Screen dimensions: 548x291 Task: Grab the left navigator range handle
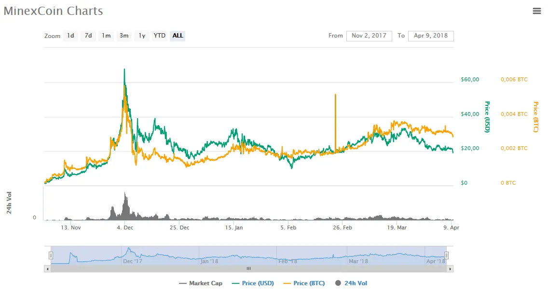point(51,255)
